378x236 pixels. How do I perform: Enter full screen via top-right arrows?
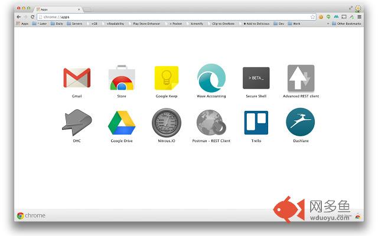coord(351,8)
